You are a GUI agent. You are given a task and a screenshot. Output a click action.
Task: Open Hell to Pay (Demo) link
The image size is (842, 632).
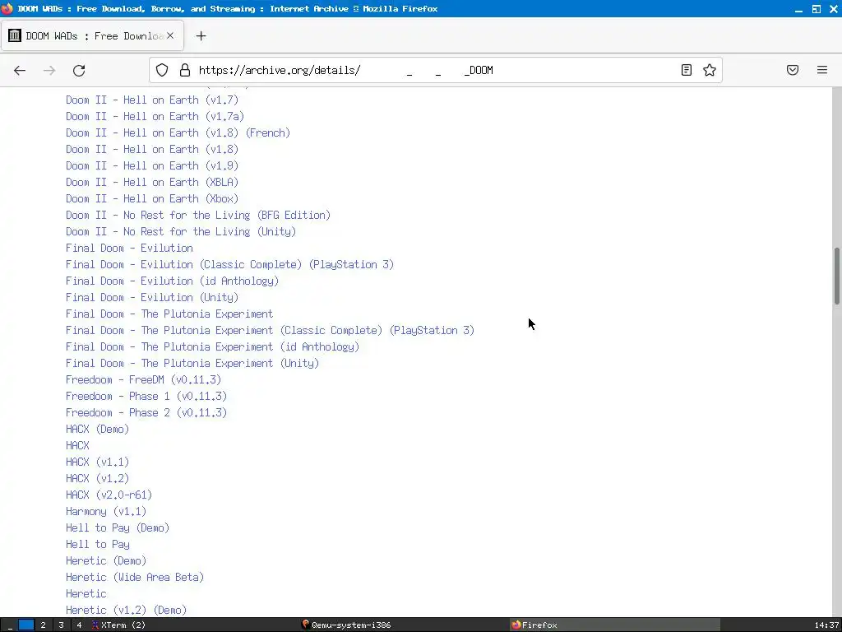(x=118, y=528)
